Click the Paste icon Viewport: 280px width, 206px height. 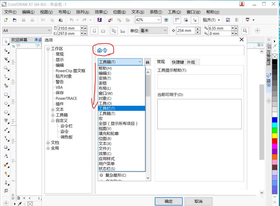pyautogui.click(x=61, y=20)
